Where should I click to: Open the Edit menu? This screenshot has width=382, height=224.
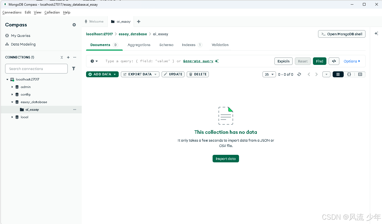tap(28, 12)
